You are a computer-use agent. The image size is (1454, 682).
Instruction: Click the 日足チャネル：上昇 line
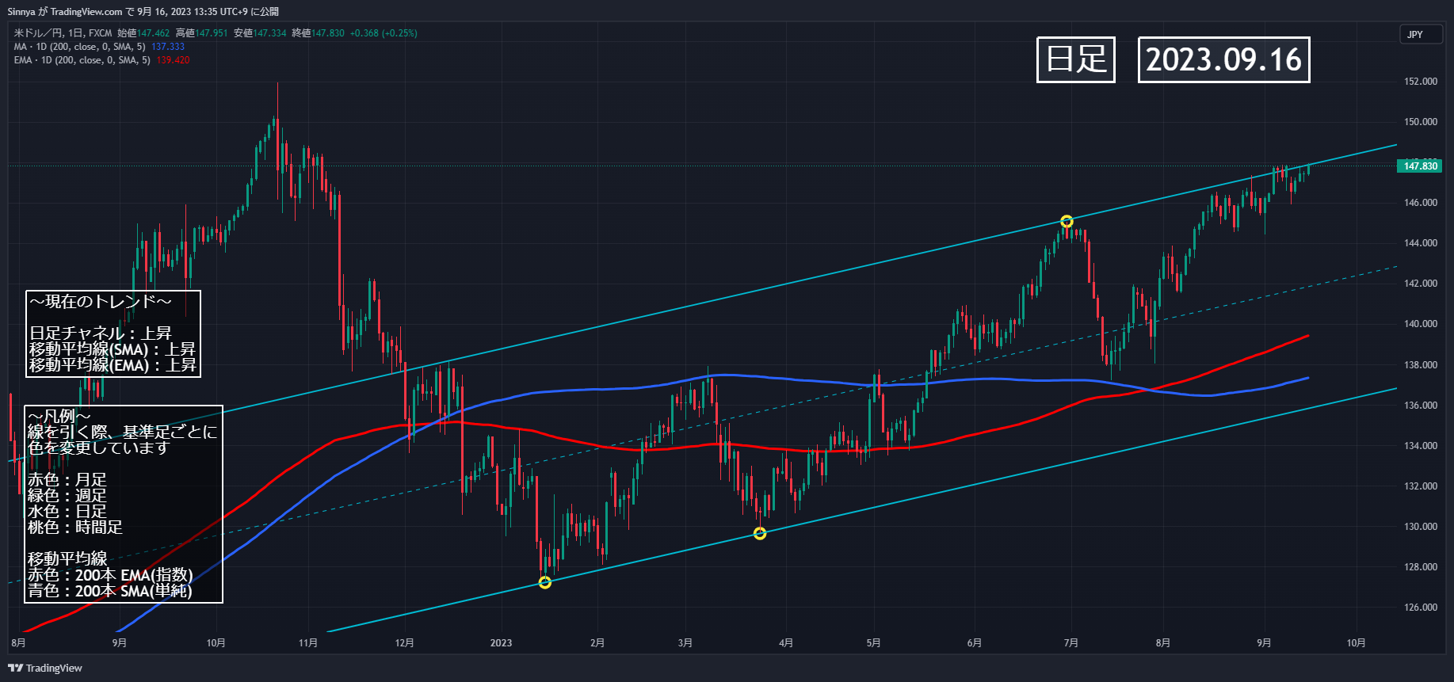(101, 333)
